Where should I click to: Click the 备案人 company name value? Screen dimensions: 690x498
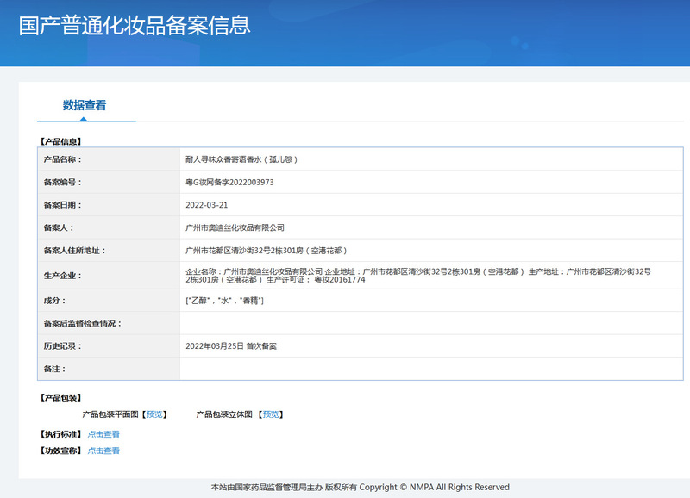tap(235, 227)
